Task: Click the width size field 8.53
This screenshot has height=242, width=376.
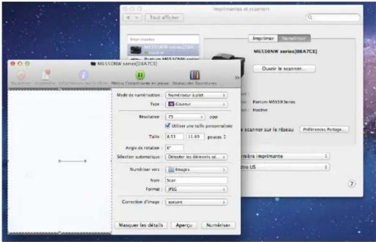Action: tap(175, 137)
